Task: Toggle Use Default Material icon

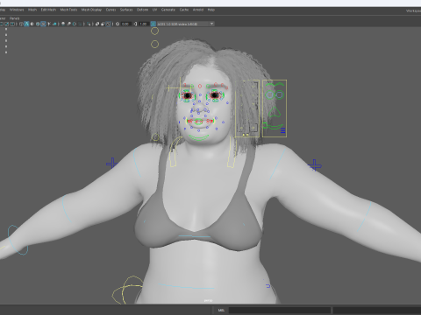Action: [x=32, y=24]
